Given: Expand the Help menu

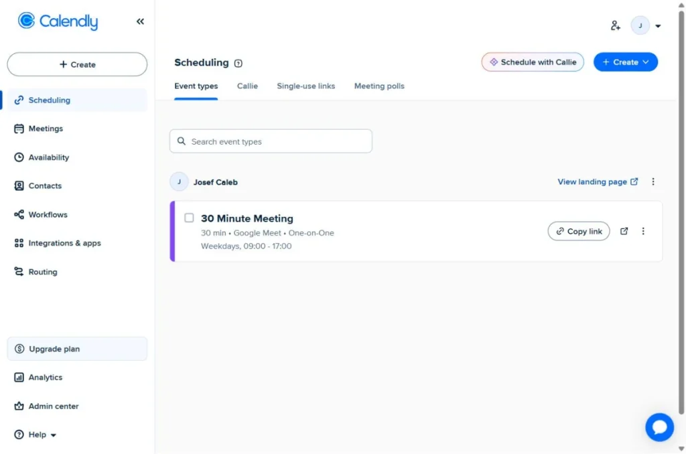Looking at the screenshot, I should coord(36,435).
